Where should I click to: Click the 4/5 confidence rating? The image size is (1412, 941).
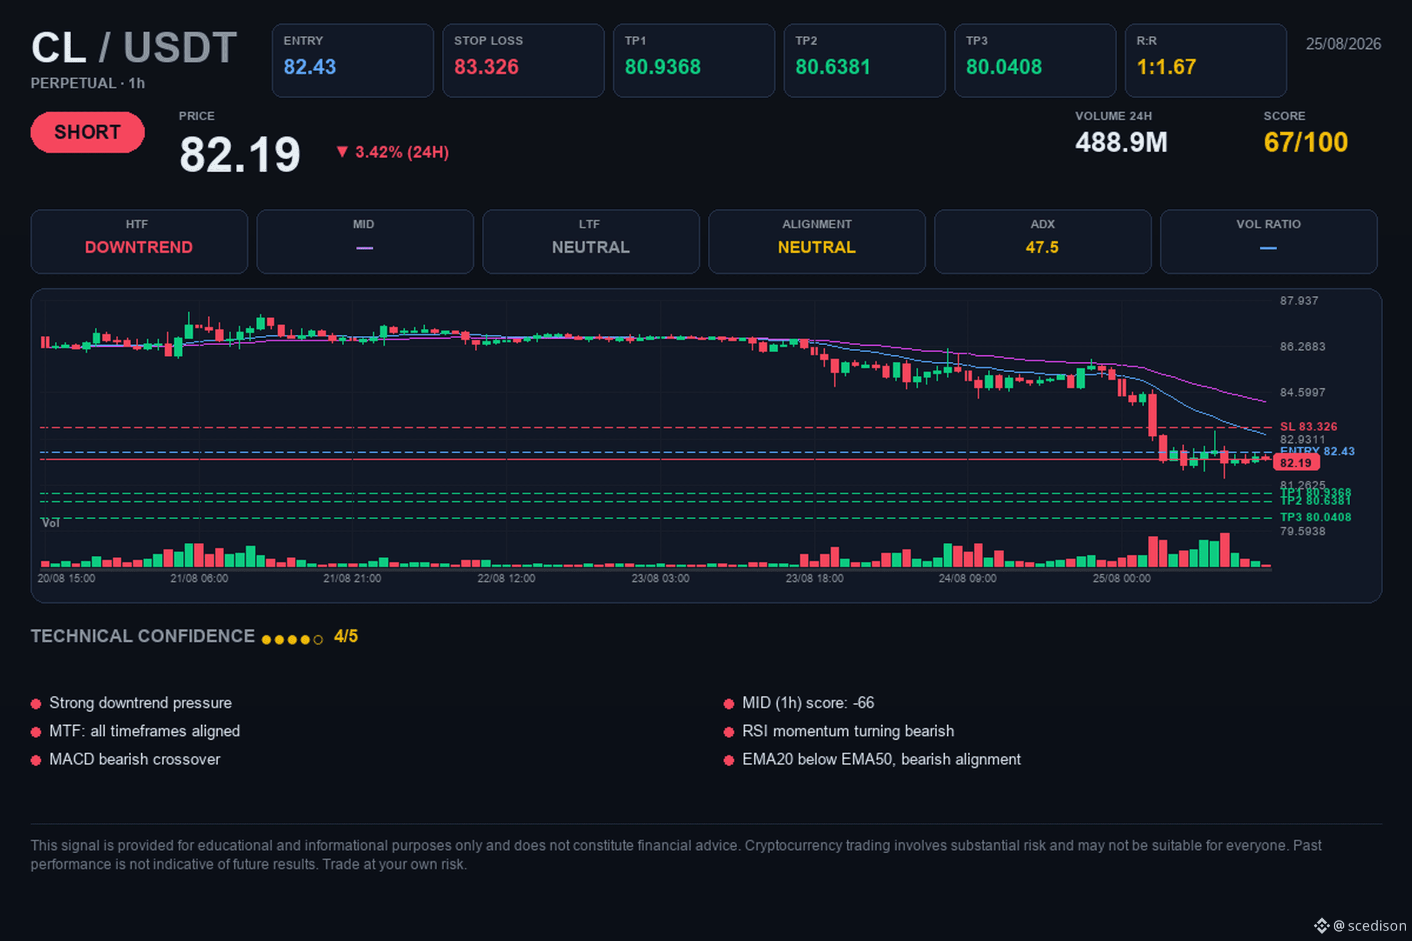346,636
